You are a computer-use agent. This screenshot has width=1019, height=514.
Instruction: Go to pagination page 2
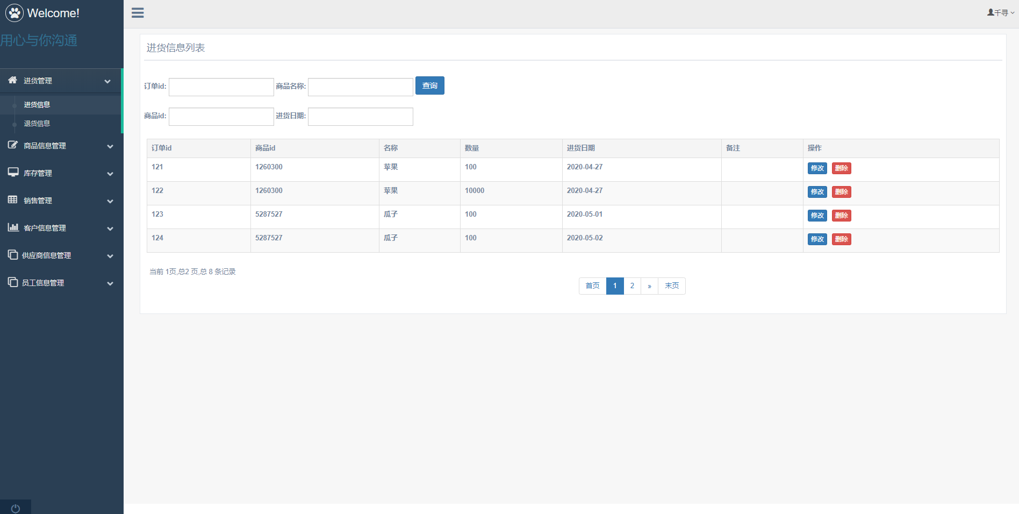tap(632, 286)
